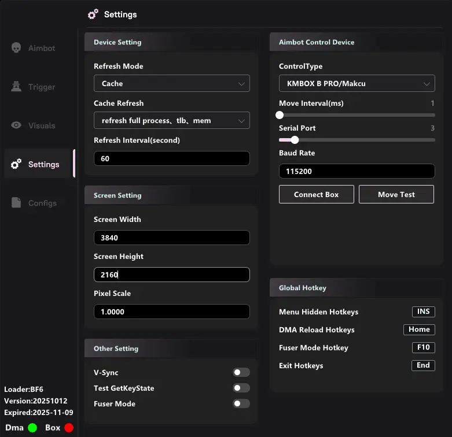
Task: Click the Screen Width input field
Action: click(171, 238)
